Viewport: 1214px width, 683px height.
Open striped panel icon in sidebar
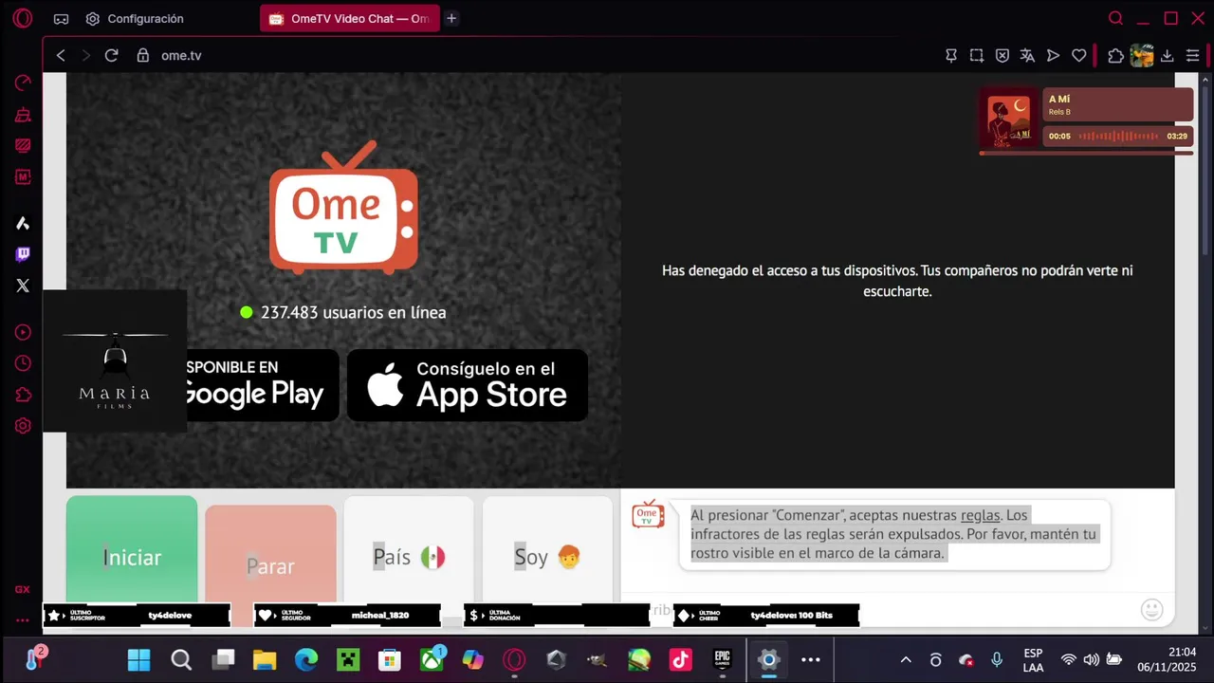[x=23, y=146]
